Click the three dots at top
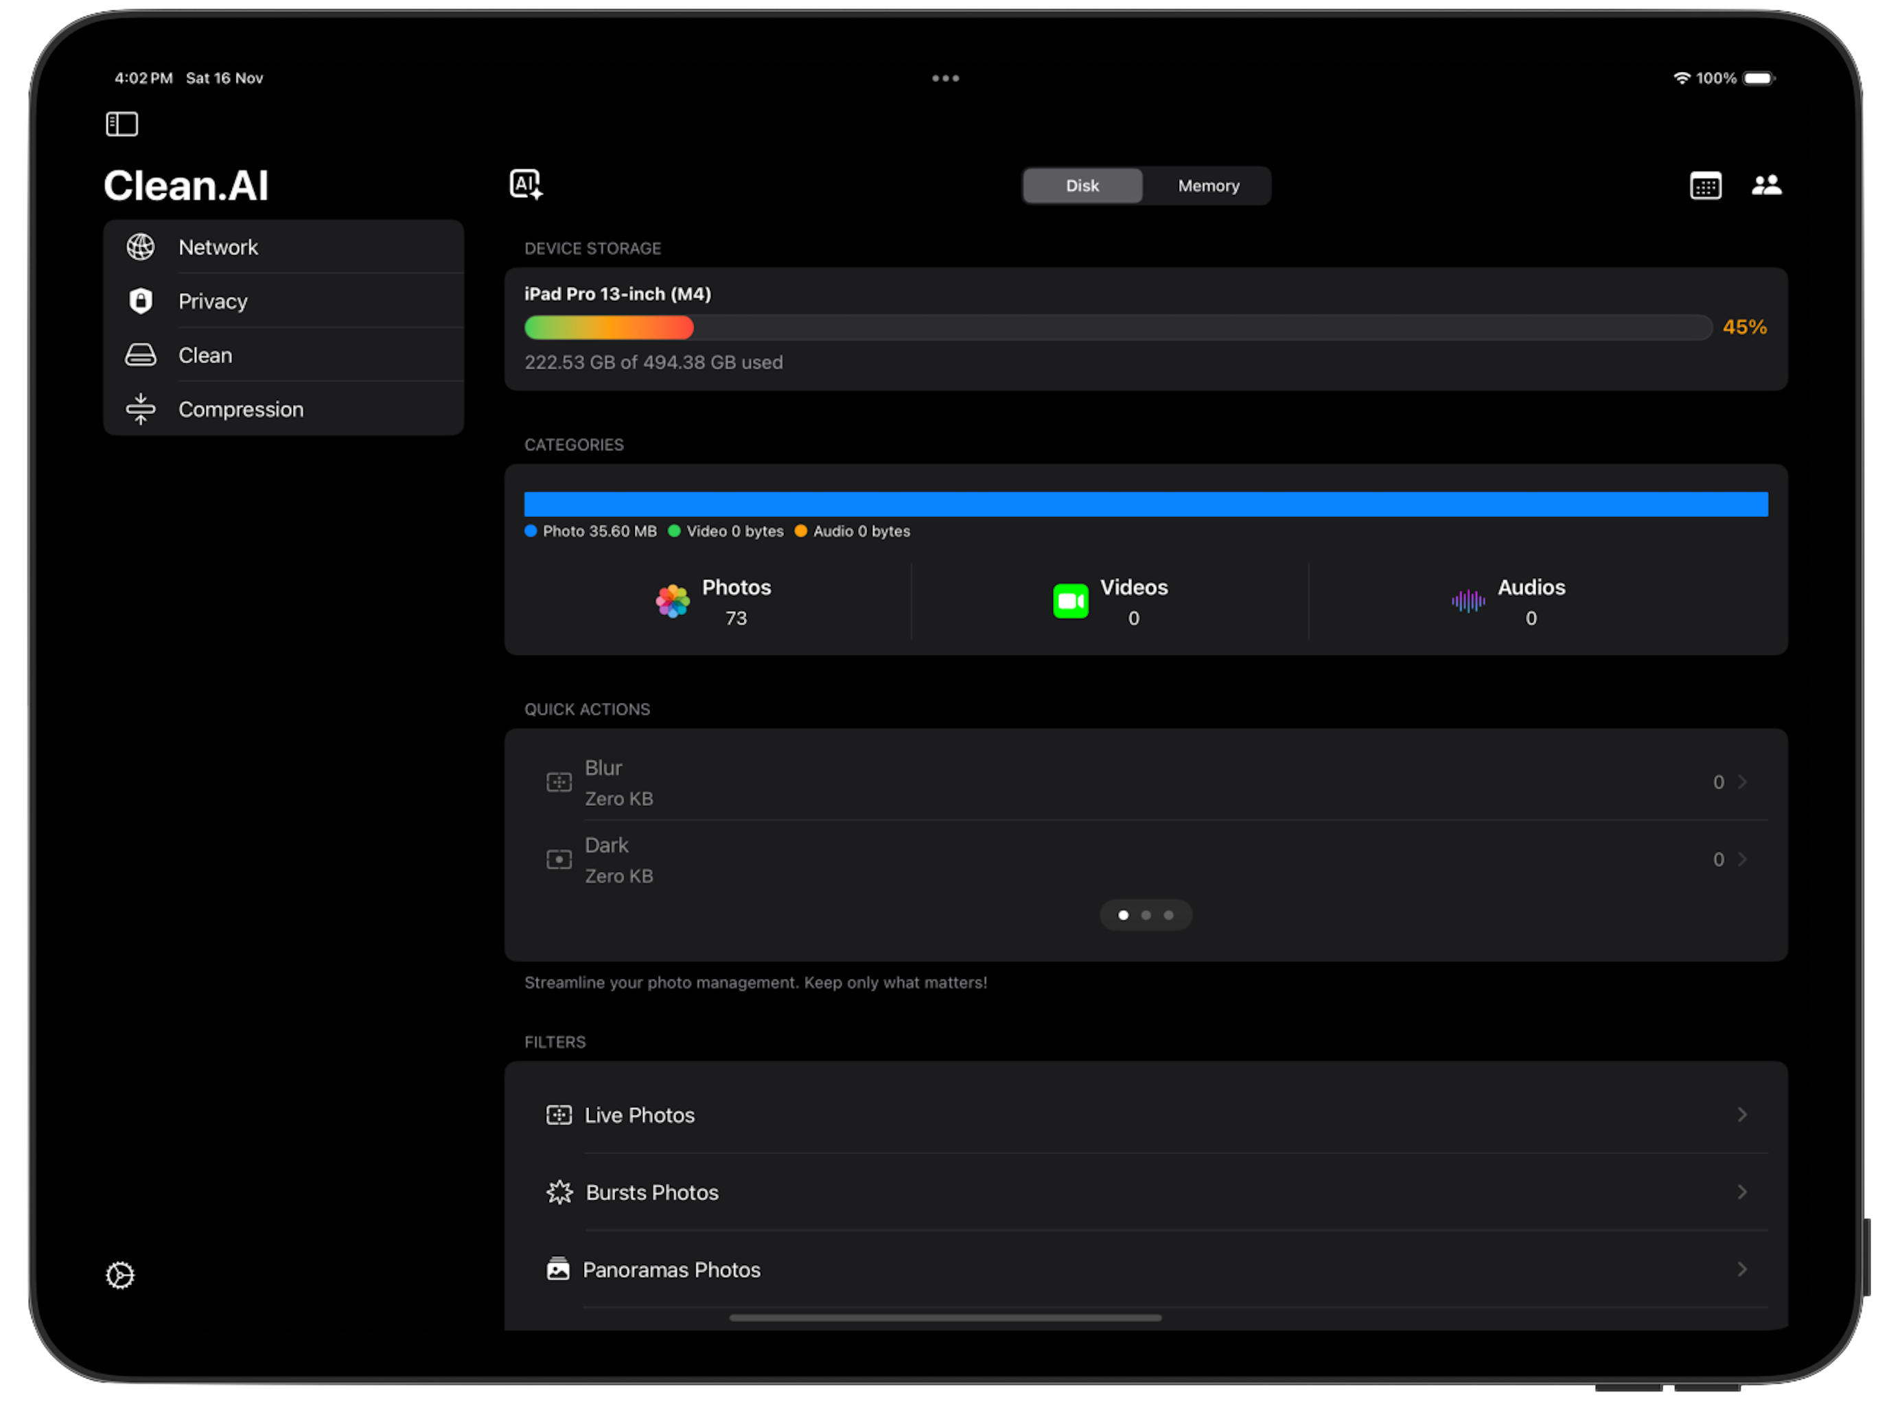The width and height of the screenshot is (1889, 1417). pos(944,78)
